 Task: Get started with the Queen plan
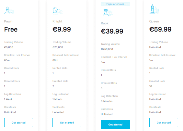(x=164, y=123)
